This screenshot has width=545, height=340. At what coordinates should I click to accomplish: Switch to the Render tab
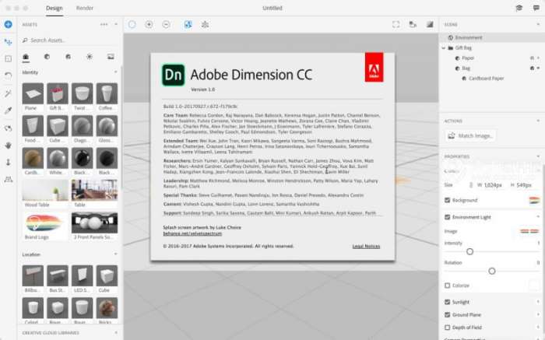click(85, 8)
